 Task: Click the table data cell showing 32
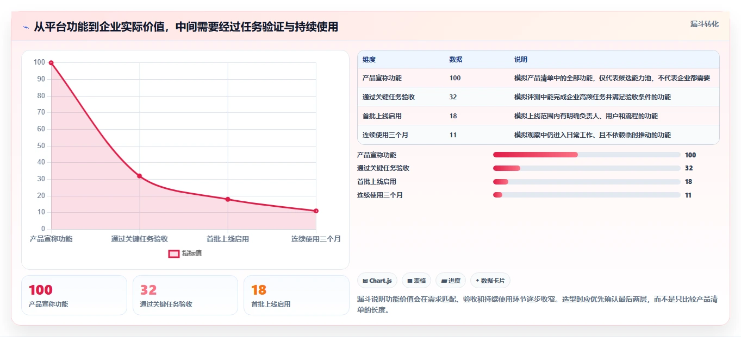pos(453,97)
